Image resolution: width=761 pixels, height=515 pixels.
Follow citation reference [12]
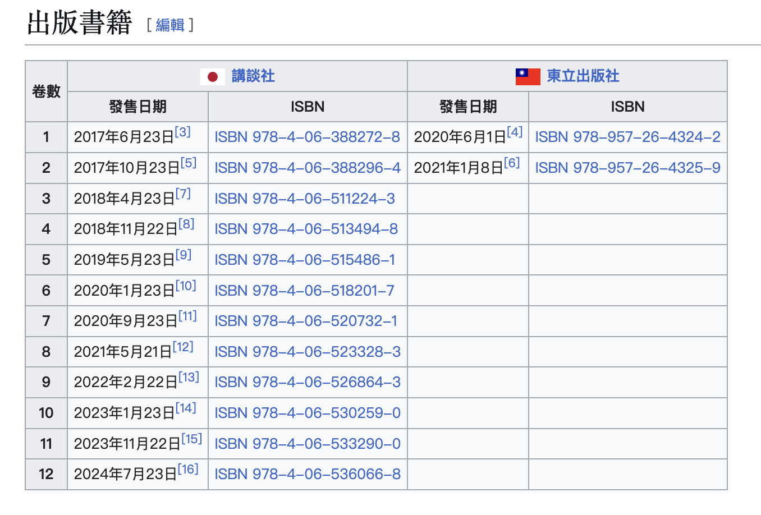point(183,347)
